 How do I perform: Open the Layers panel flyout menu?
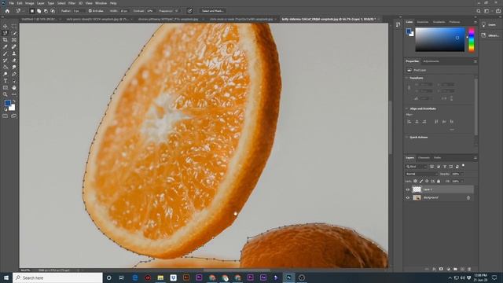click(x=475, y=158)
